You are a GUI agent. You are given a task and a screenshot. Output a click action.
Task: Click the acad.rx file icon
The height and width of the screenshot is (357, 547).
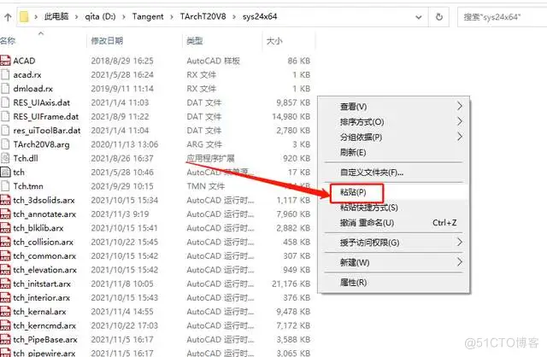[5, 74]
